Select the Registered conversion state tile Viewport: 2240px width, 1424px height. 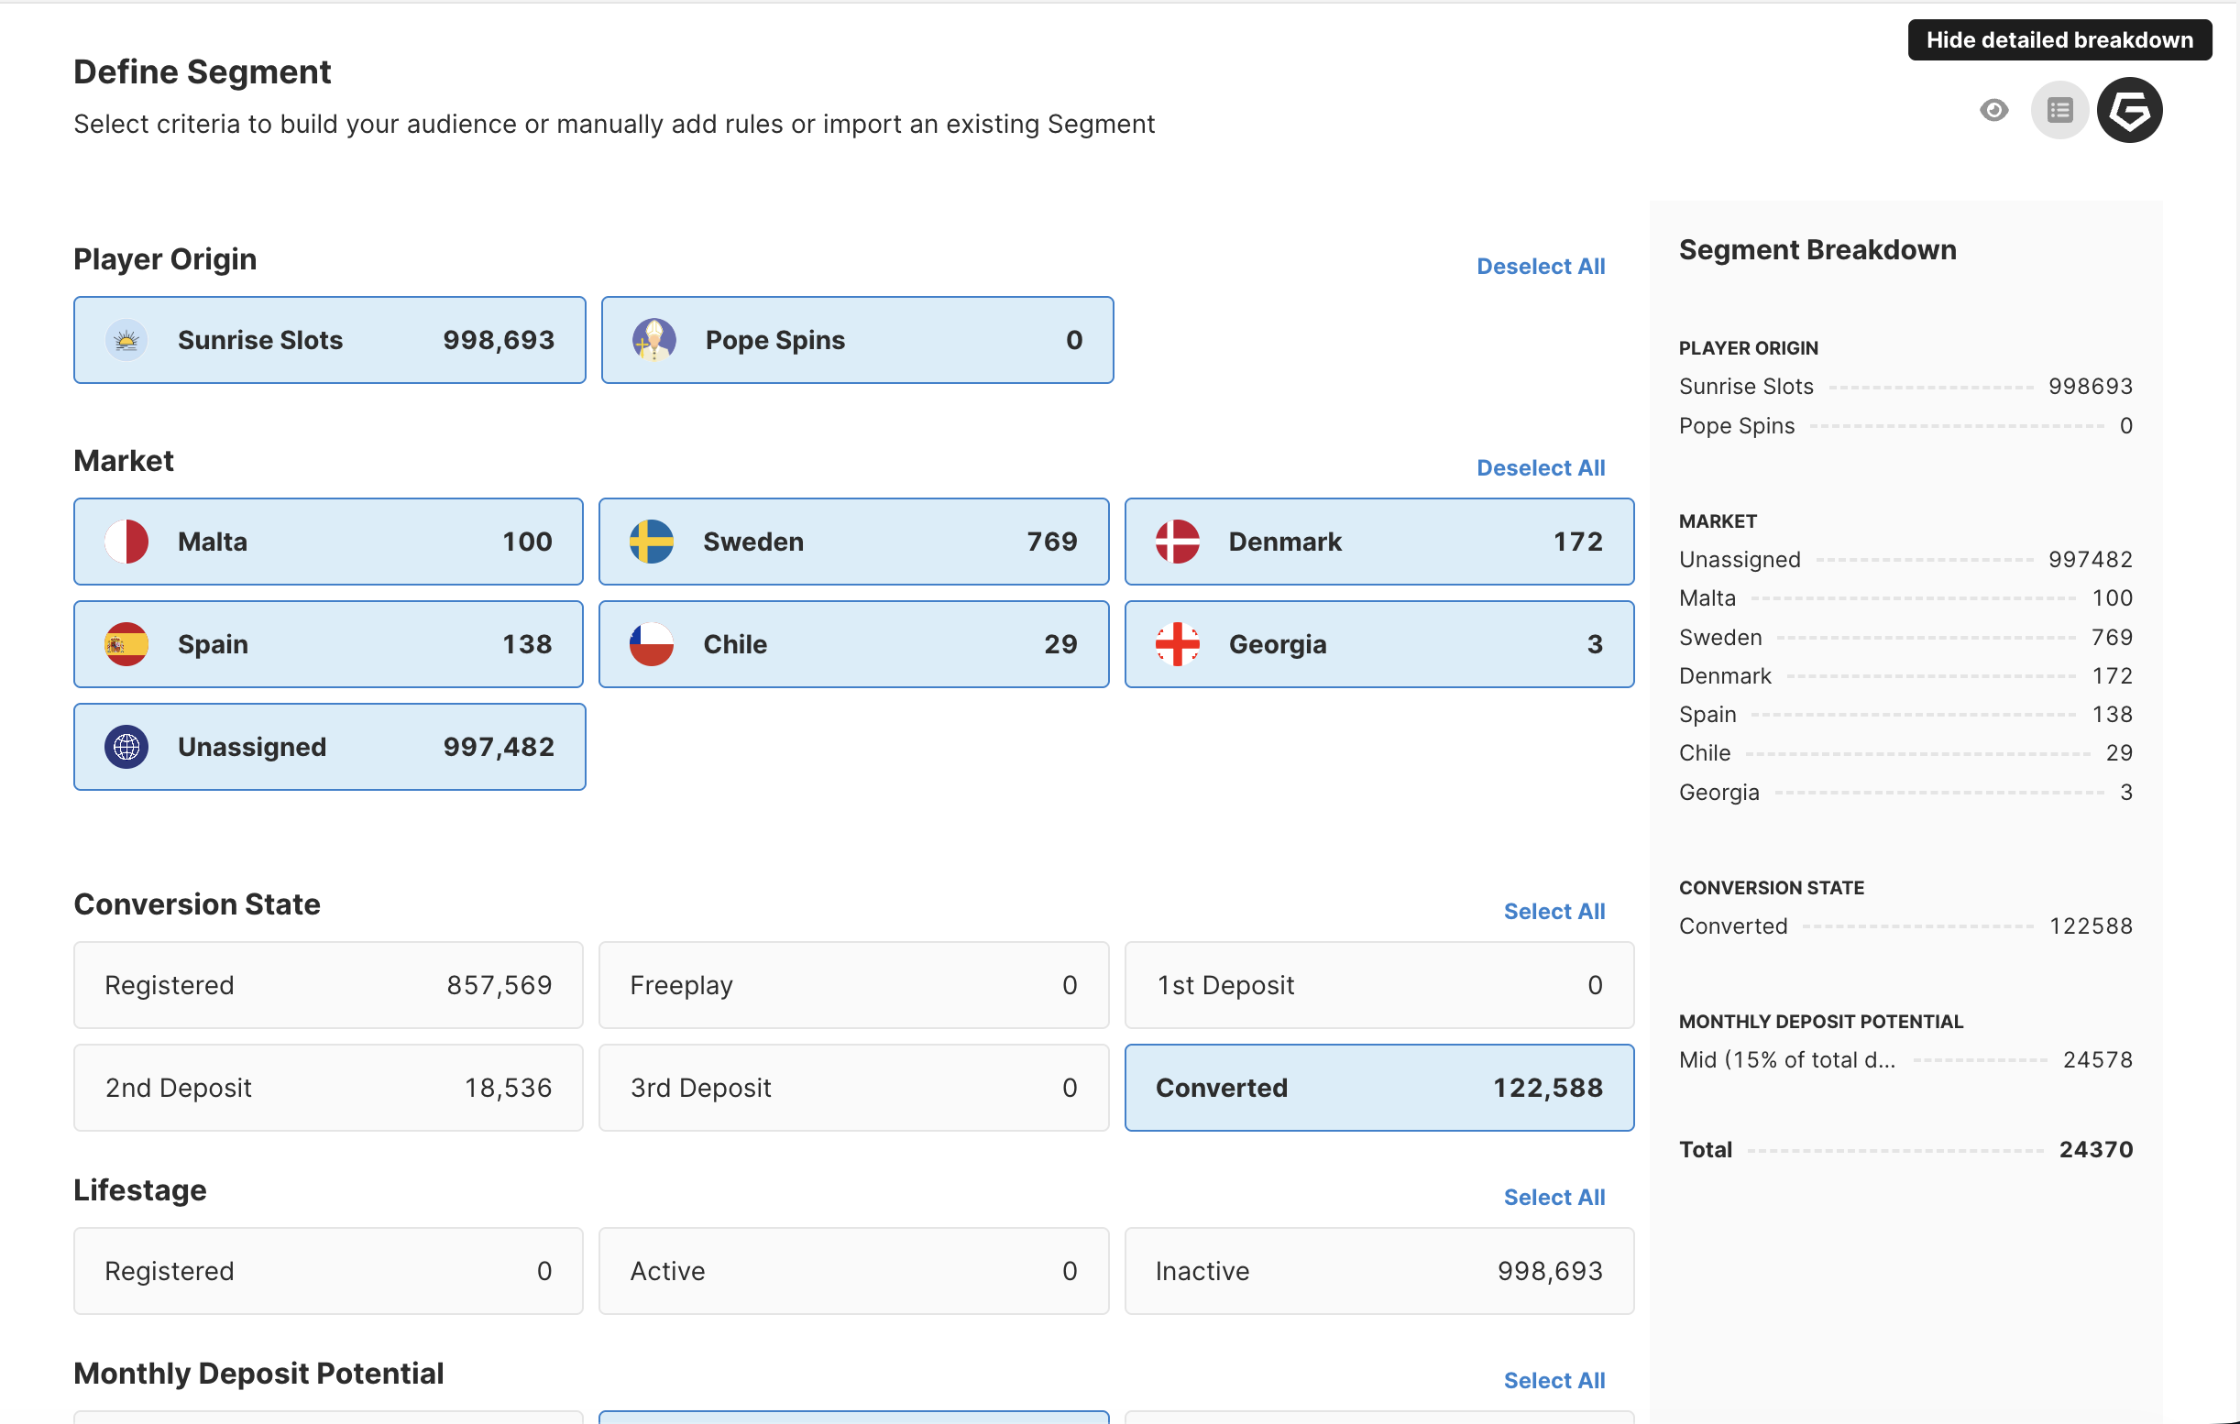[x=328, y=985]
